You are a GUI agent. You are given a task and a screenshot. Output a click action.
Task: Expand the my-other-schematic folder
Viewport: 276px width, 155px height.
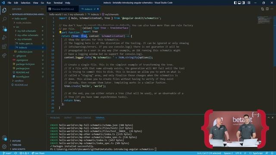click(28, 35)
